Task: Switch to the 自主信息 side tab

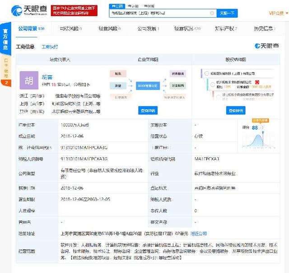Action: [x=6, y=68]
